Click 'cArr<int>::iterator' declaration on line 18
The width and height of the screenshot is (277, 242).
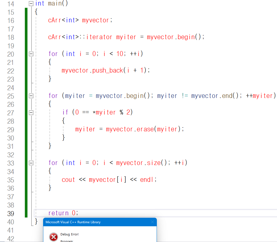point(80,37)
